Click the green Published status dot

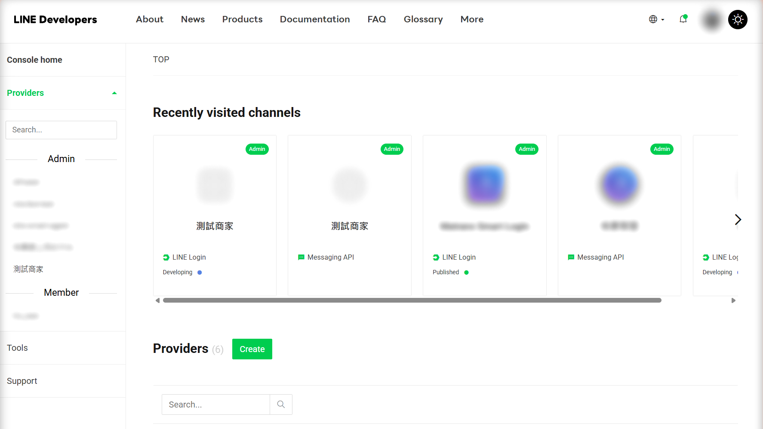click(466, 273)
